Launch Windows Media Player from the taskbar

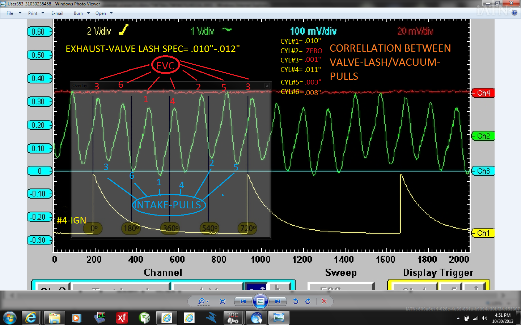pos(76,318)
